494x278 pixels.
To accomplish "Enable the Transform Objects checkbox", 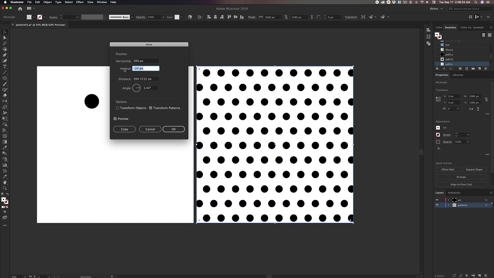I will (x=118, y=108).
